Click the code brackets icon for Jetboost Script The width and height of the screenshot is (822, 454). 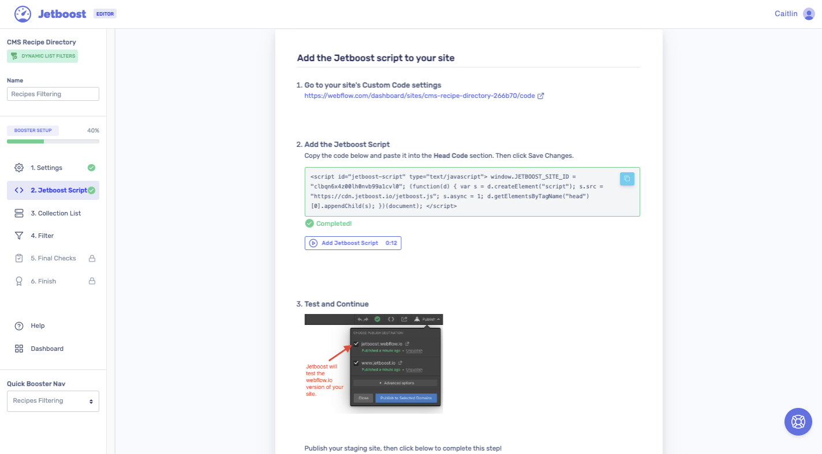coord(17,190)
